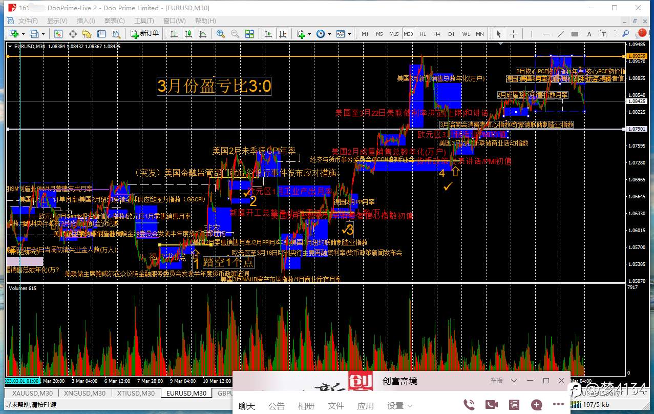The height and width of the screenshot is (414, 654).
Task: Open the indicators dropdown arrow
Action: click(x=310, y=34)
